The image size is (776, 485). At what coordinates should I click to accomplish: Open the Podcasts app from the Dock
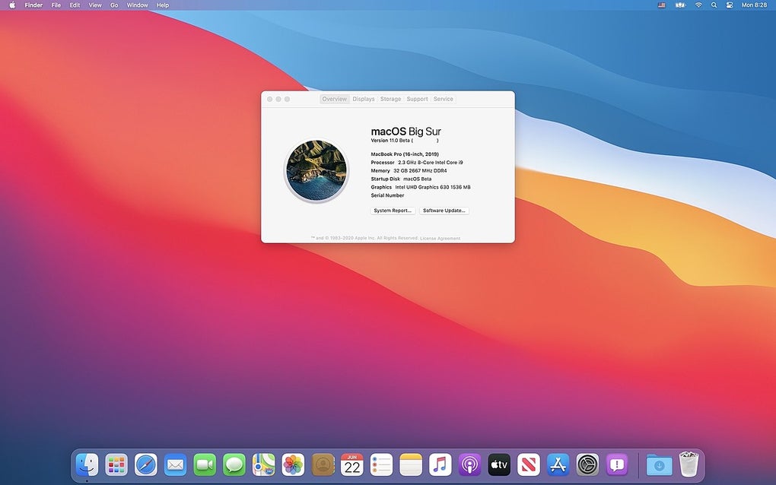pos(469,464)
